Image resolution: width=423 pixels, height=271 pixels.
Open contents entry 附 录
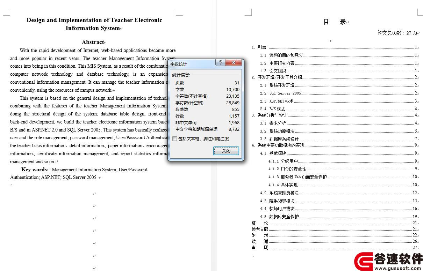(x=335, y=235)
